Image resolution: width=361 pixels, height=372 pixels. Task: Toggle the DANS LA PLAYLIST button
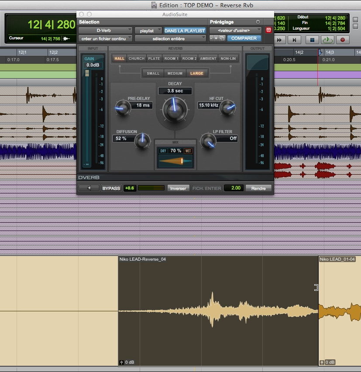[185, 31]
